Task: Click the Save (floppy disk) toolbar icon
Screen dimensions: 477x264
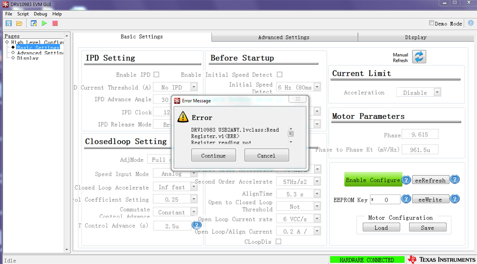Action: click(x=9, y=24)
